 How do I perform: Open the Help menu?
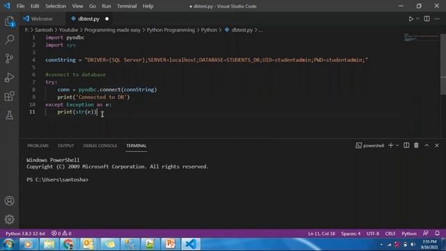point(148,6)
